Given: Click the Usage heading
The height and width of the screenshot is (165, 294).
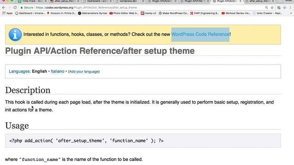Looking at the screenshot, I should pyautogui.click(x=17, y=126).
